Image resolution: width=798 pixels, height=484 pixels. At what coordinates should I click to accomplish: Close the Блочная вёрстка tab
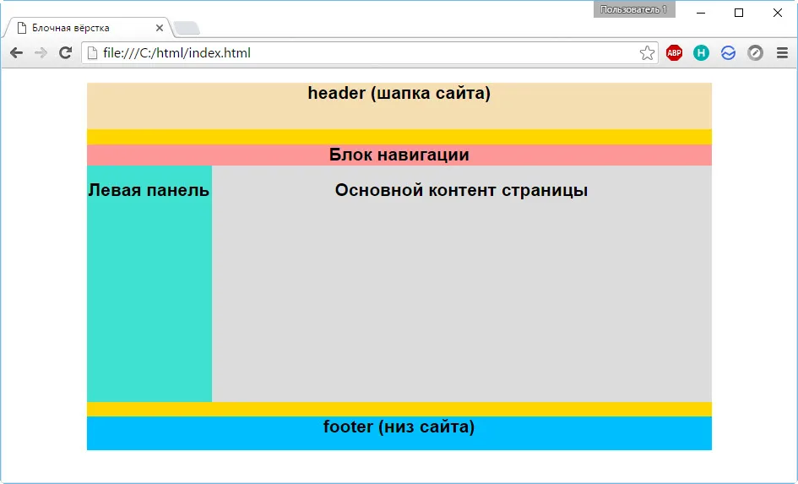pos(160,28)
